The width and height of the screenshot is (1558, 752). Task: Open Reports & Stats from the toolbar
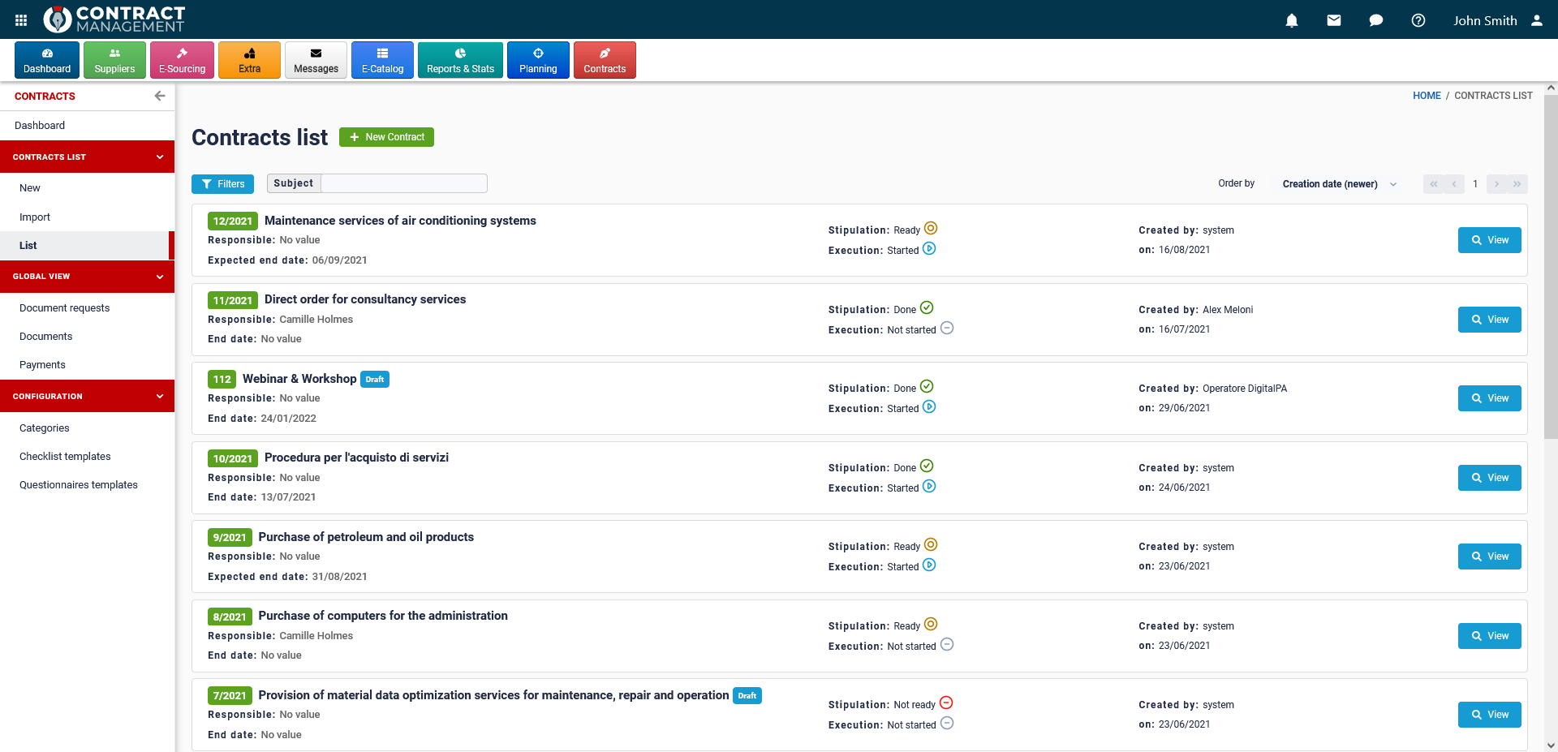[460, 60]
